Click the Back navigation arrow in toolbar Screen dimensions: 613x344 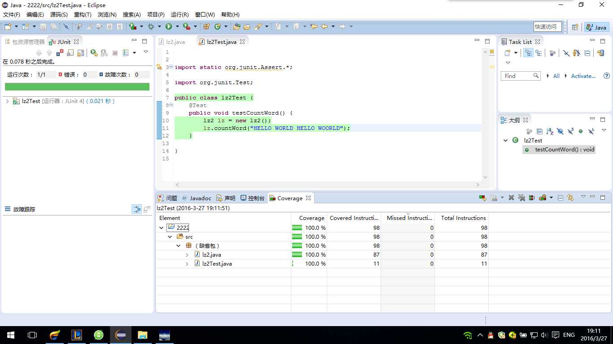coord(324,26)
